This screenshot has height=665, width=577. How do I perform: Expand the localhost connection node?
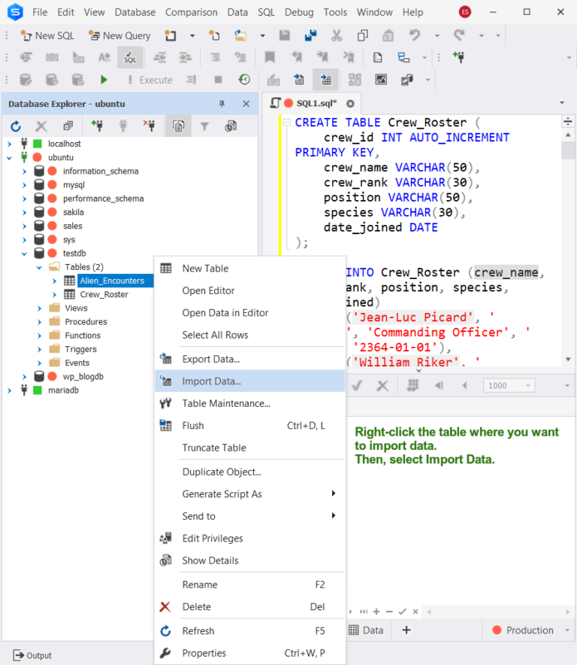tap(9, 144)
